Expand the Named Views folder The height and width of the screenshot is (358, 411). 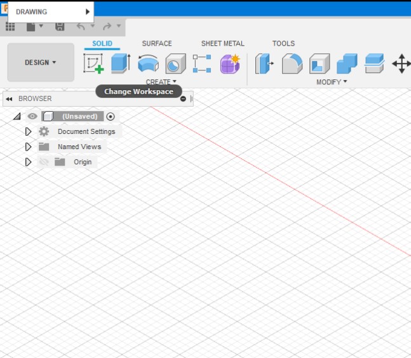(29, 147)
